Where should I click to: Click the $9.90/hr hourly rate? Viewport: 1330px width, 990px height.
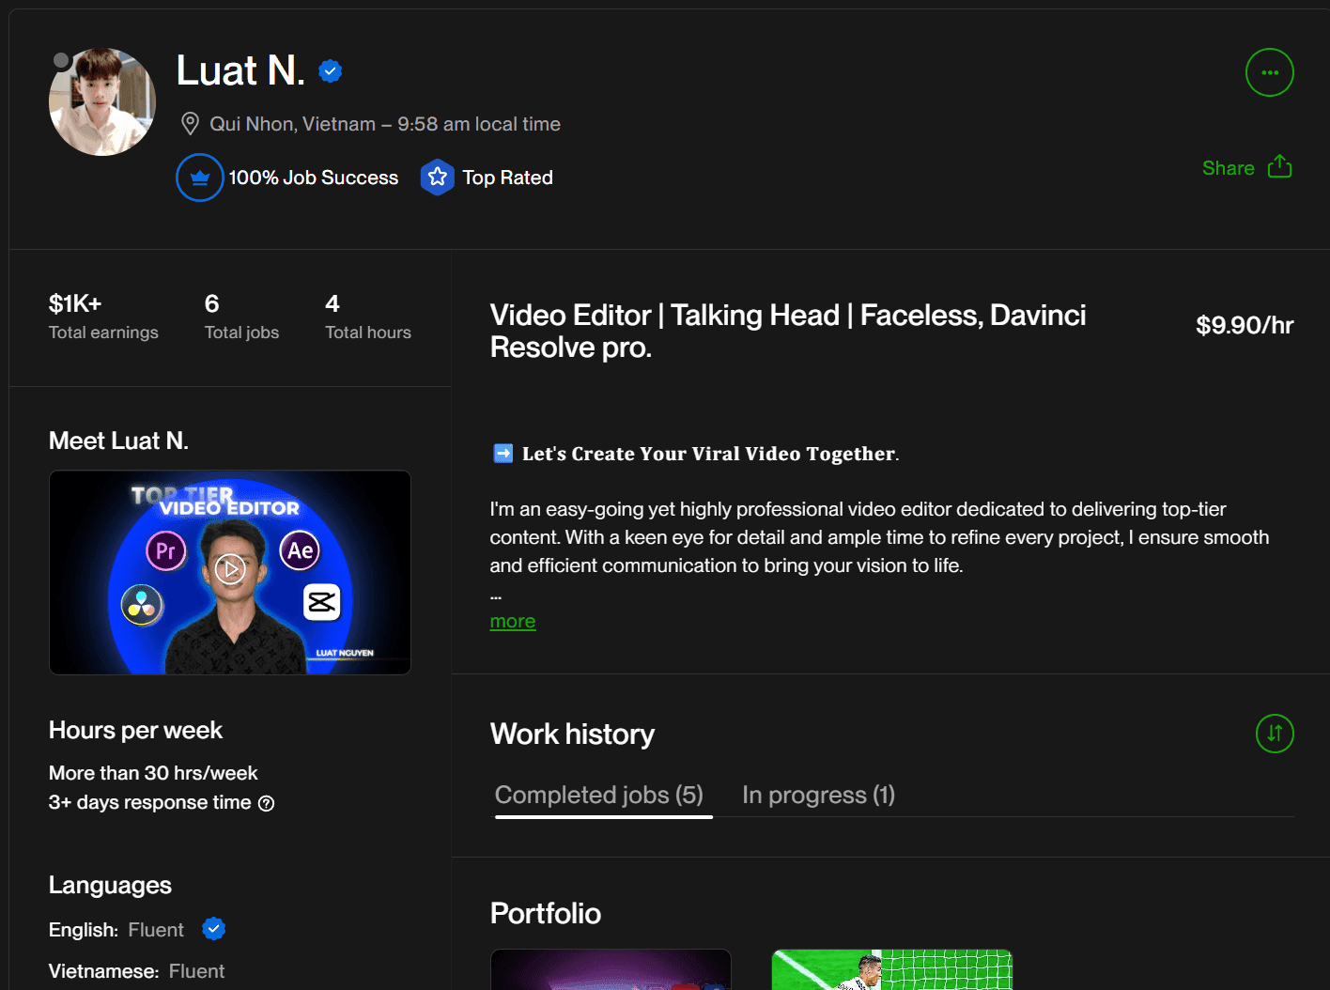1244,325
